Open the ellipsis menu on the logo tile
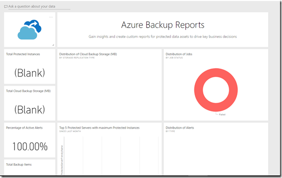The height and width of the screenshot is (178, 282). click(x=51, y=17)
